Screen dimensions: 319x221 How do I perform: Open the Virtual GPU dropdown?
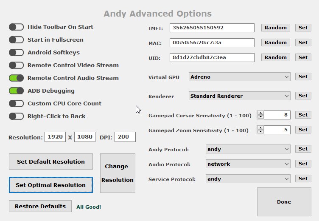(239, 77)
